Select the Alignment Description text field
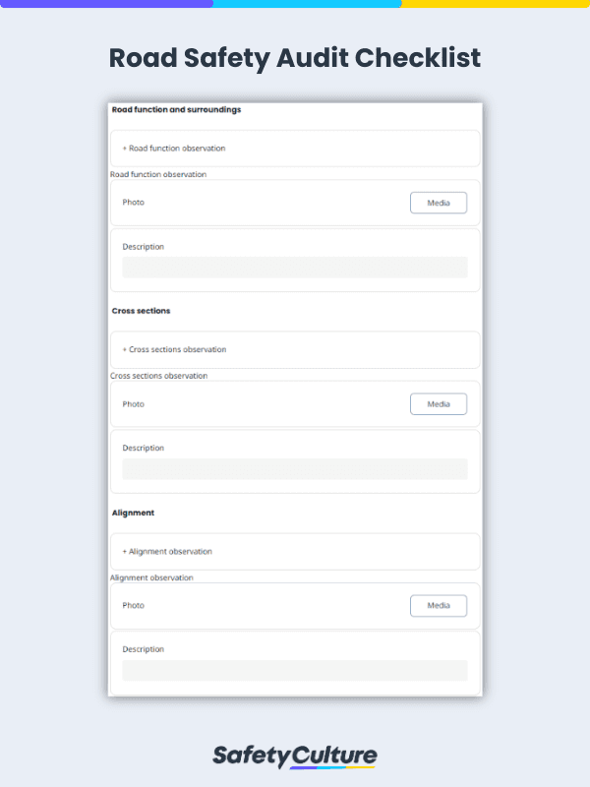Image resolution: width=590 pixels, height=787 pixels. pyautogui.click(x=294, y=670)
